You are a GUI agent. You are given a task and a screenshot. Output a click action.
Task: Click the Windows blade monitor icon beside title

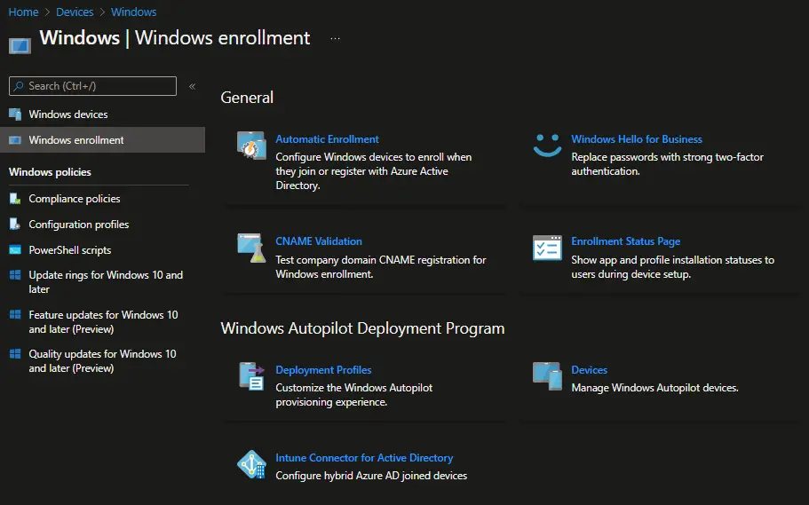(20, 46)
